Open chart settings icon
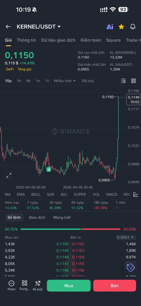The image size is (141, 306). click(x=123, y=81)
